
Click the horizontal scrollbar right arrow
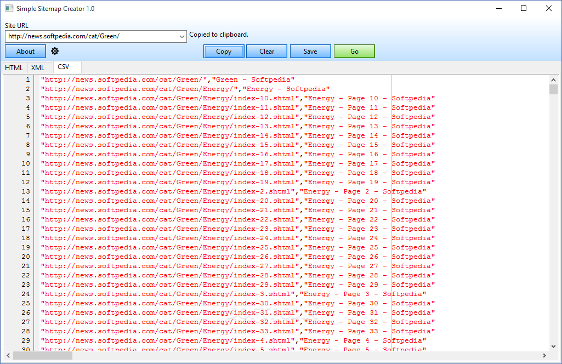[x=544, y=355]
